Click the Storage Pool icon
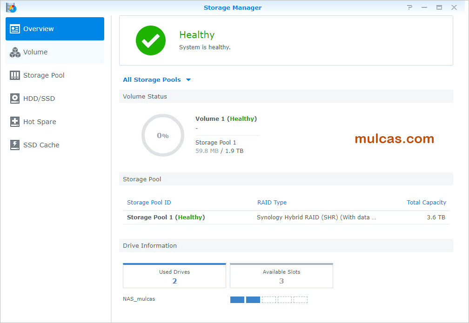The image size is (469, 323). click(15, 75)
